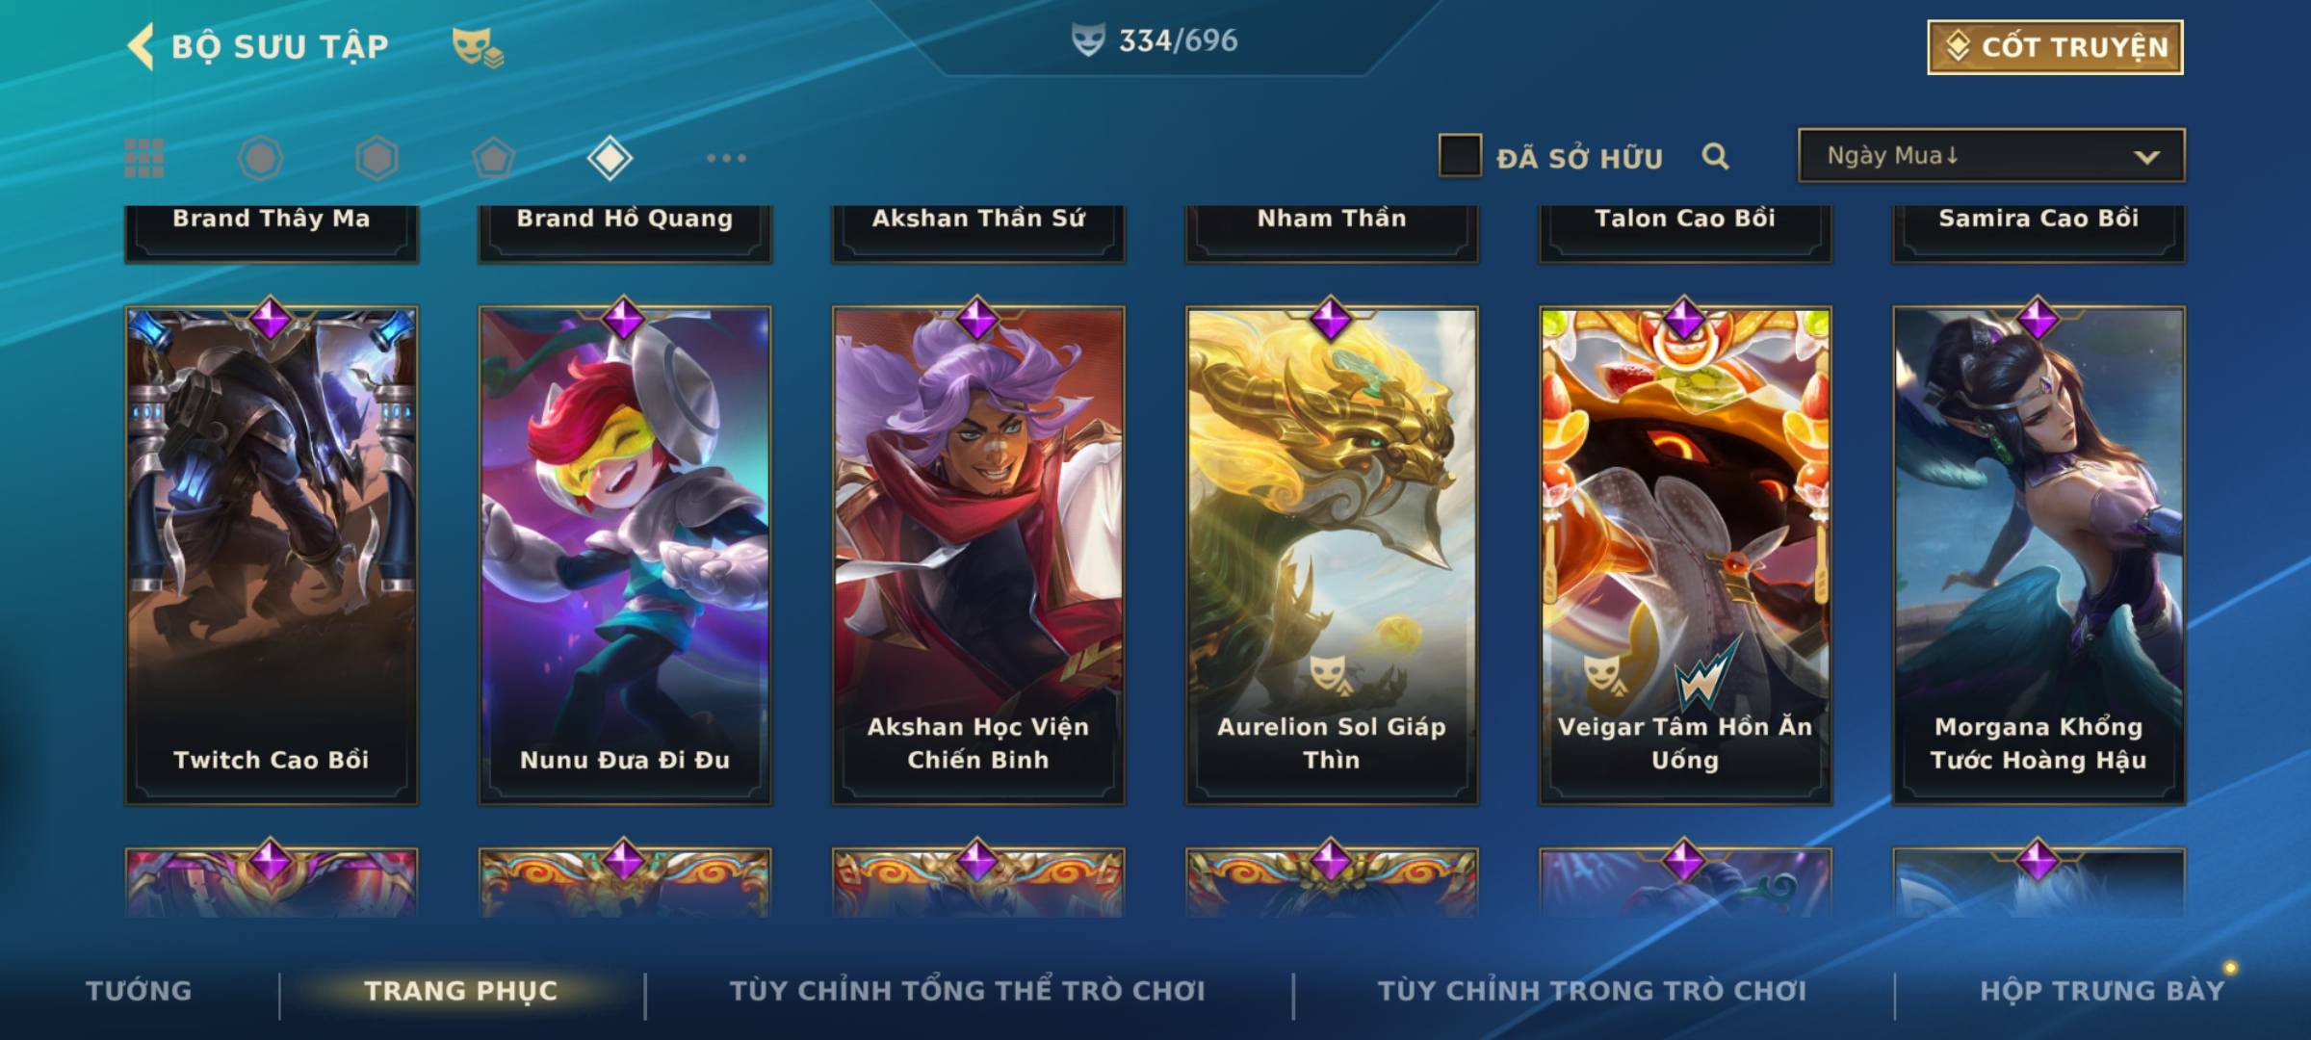Open the Aurelion Sol Giáp Thìn skin

[1332, 555]
